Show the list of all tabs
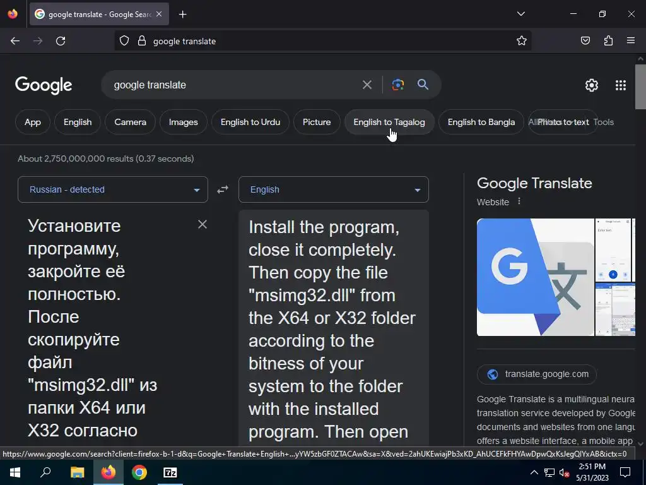 (x=520, y=14)
